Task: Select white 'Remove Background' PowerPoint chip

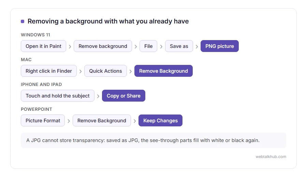Action: (x=102, y=121)
